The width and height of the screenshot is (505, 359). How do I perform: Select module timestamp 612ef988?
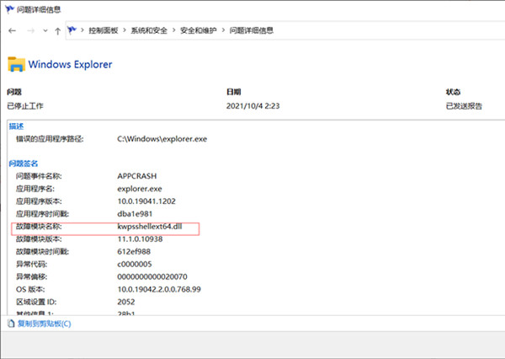[x=134, y=252]
